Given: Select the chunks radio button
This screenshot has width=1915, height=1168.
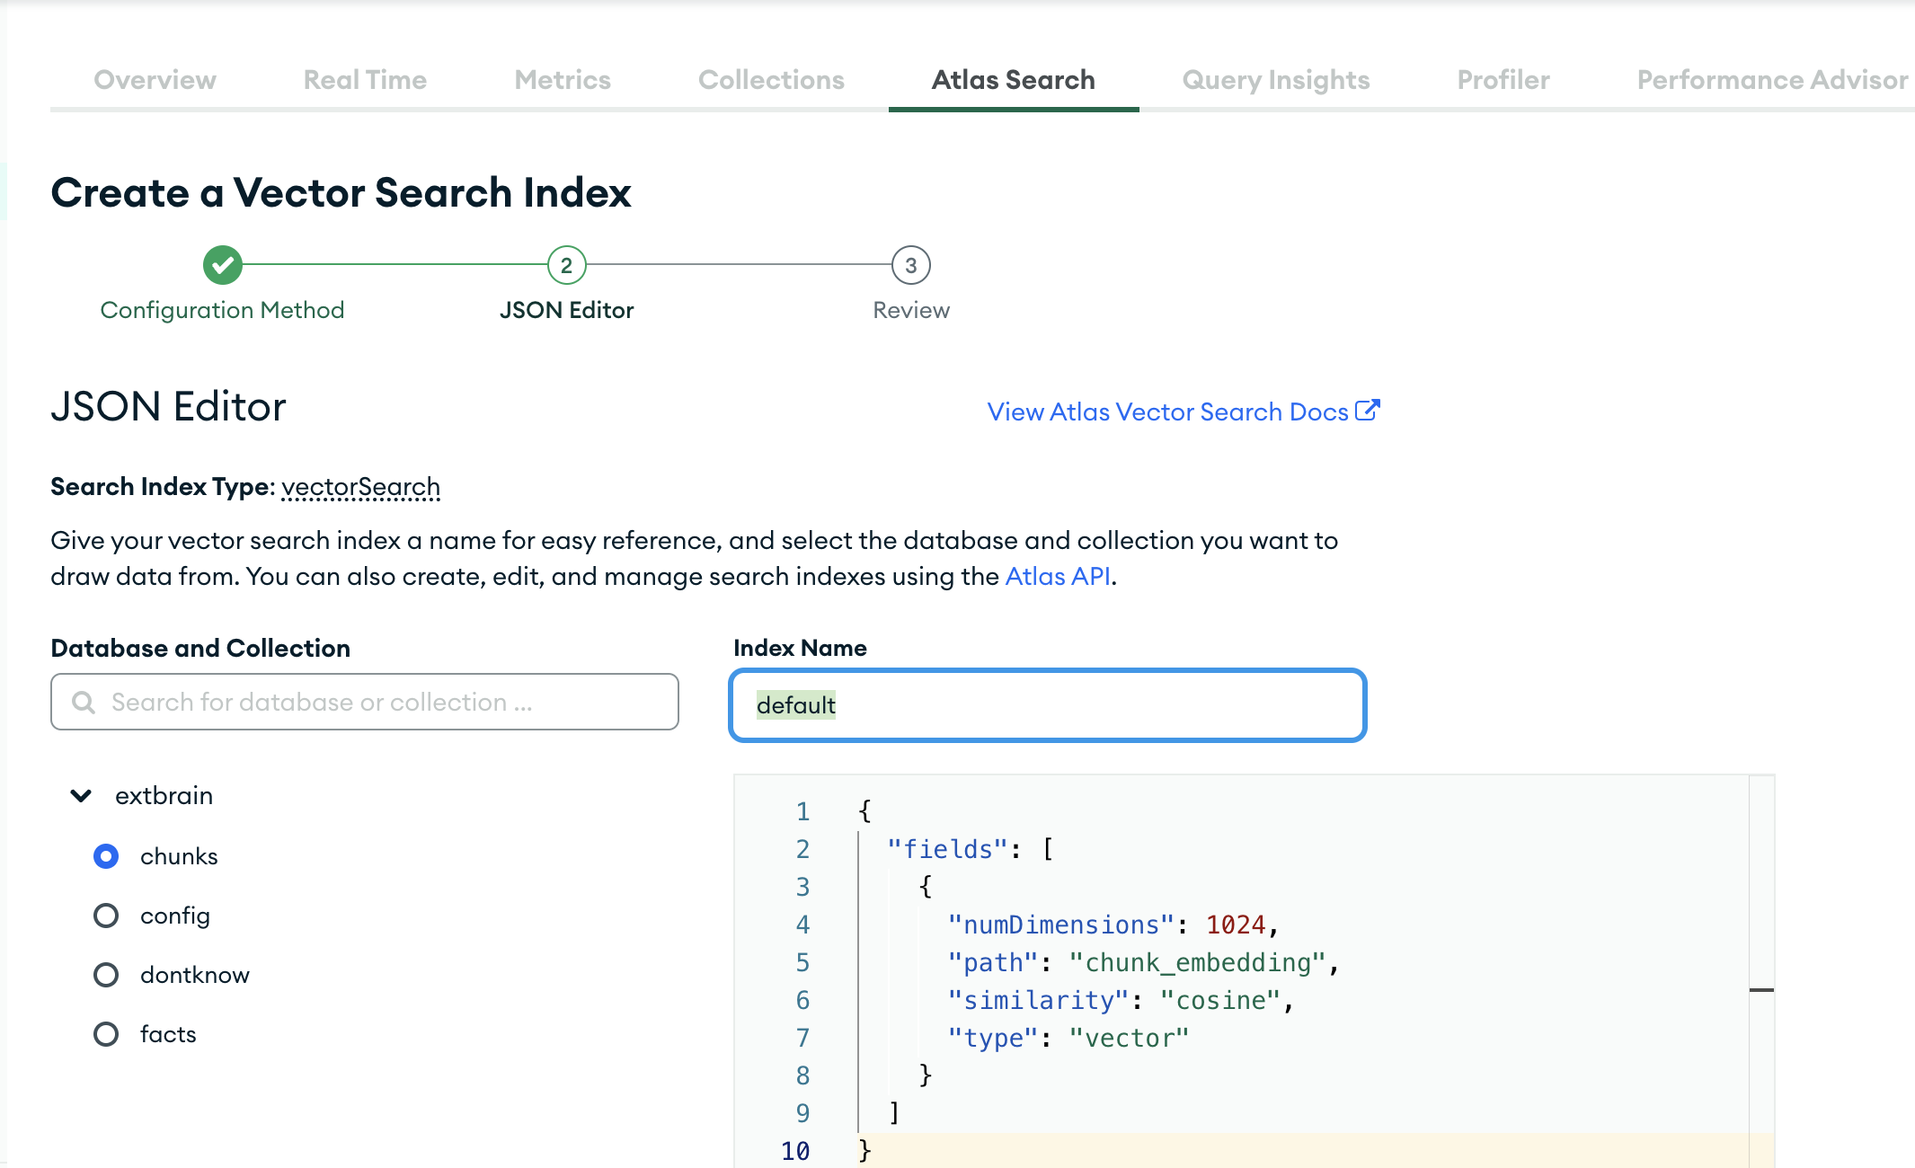Looking at the screenshot, I should 105,854.
